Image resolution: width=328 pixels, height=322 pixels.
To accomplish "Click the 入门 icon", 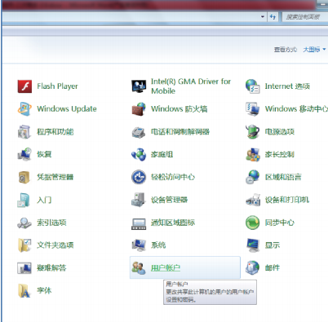I will [x=24, y=200].
